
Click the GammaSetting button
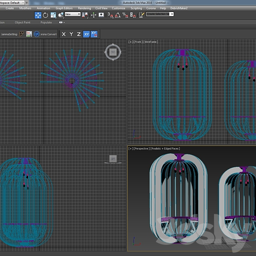[9, 34]
